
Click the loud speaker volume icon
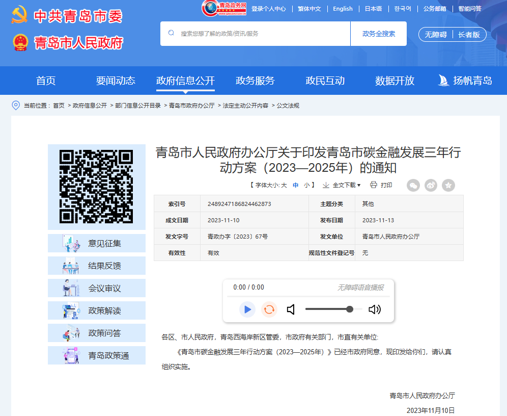pos(375,309)
